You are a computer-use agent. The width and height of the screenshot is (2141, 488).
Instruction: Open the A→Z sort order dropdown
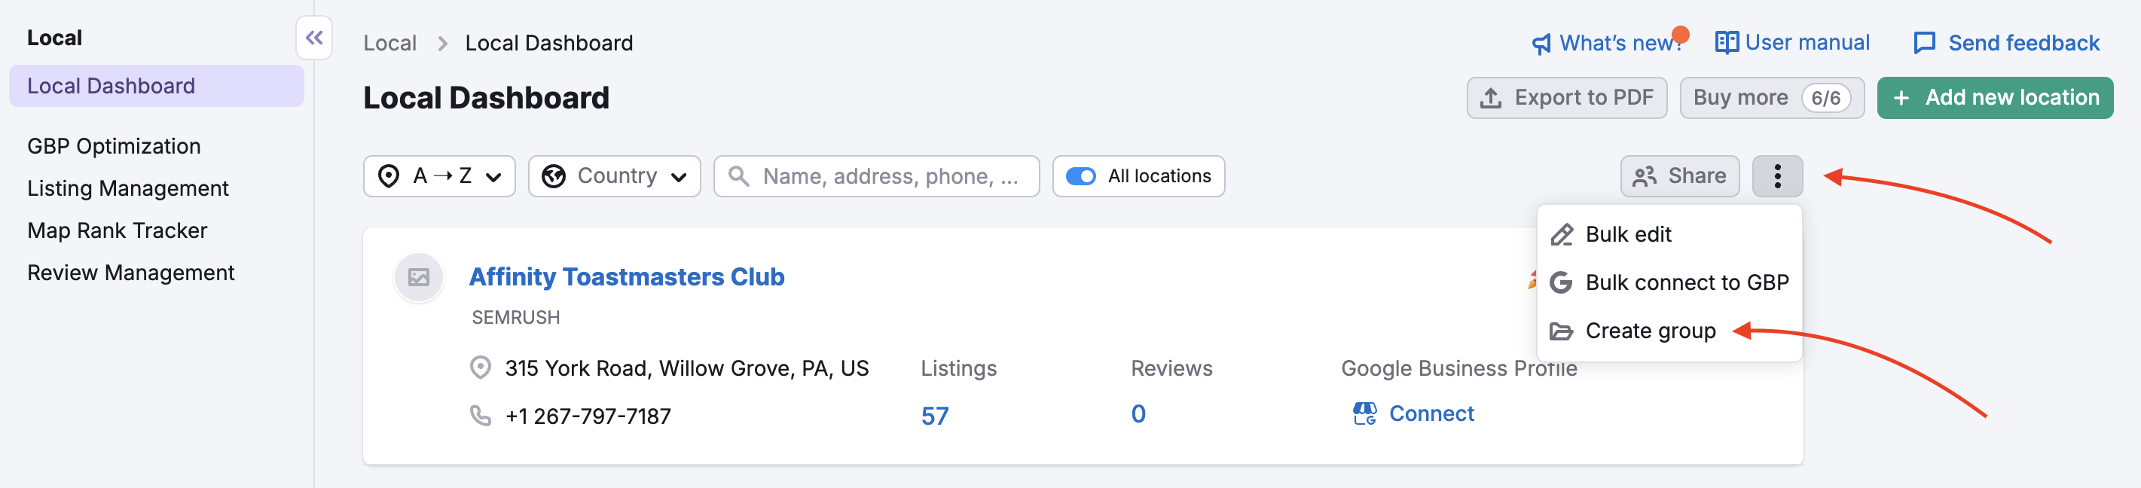pyautogui.click(x=439, y=175)
